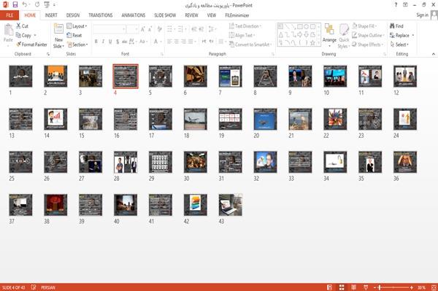
Task: Switch to the DESIGN tab
Action: pos(73,15)
